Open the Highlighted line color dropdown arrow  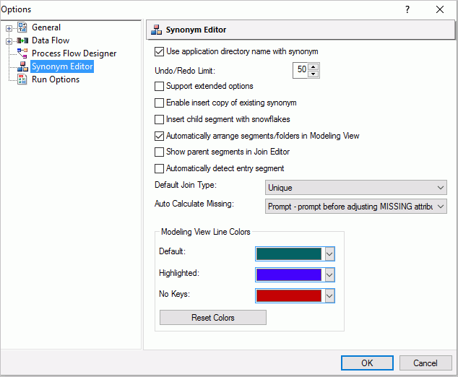pos(329,274)
